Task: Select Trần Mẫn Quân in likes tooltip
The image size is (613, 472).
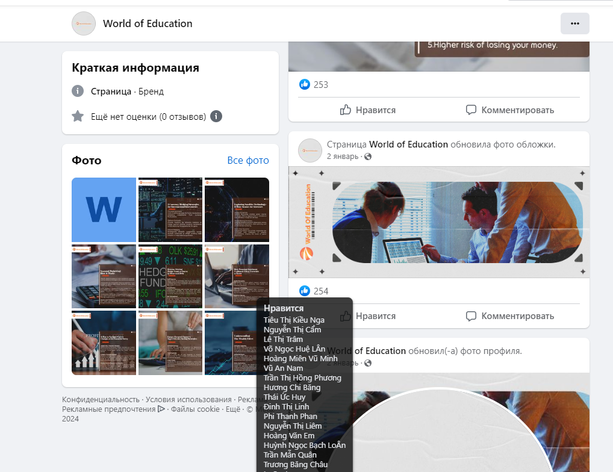Action: [290, 455]
